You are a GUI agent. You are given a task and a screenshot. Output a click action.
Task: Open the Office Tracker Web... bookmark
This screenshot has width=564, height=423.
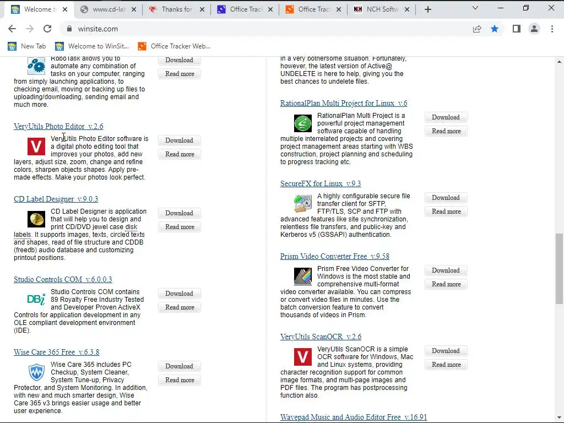175,46
